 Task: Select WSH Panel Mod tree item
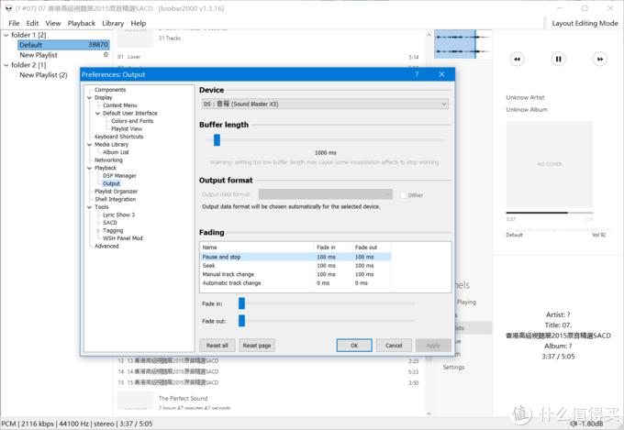click(123, 238)
